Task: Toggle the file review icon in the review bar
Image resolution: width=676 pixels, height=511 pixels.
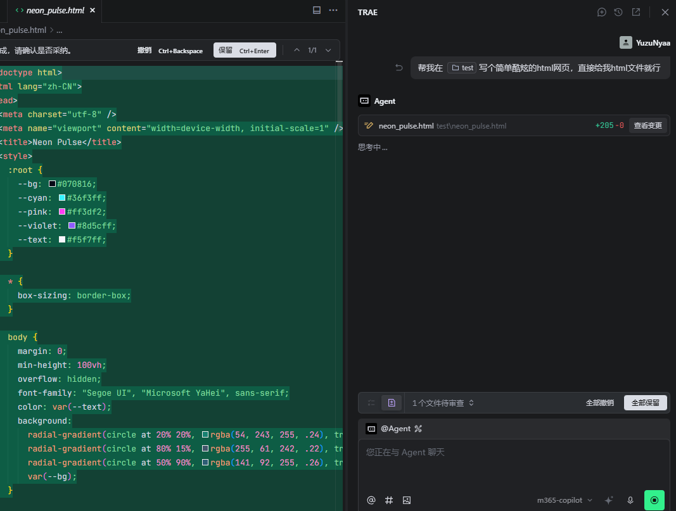Action: click(x=392, y=403)
